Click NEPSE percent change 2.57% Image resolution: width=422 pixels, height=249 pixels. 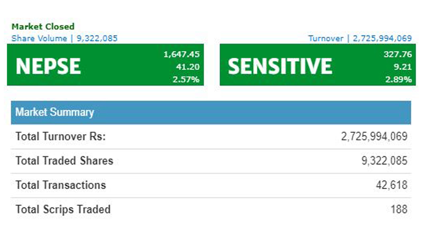tap(186, 79)
